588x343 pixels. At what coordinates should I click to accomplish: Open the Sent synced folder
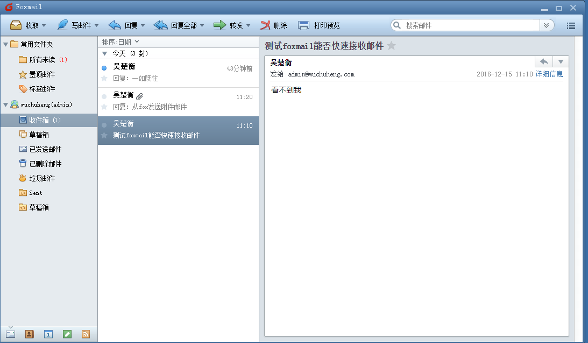(30, 193)
